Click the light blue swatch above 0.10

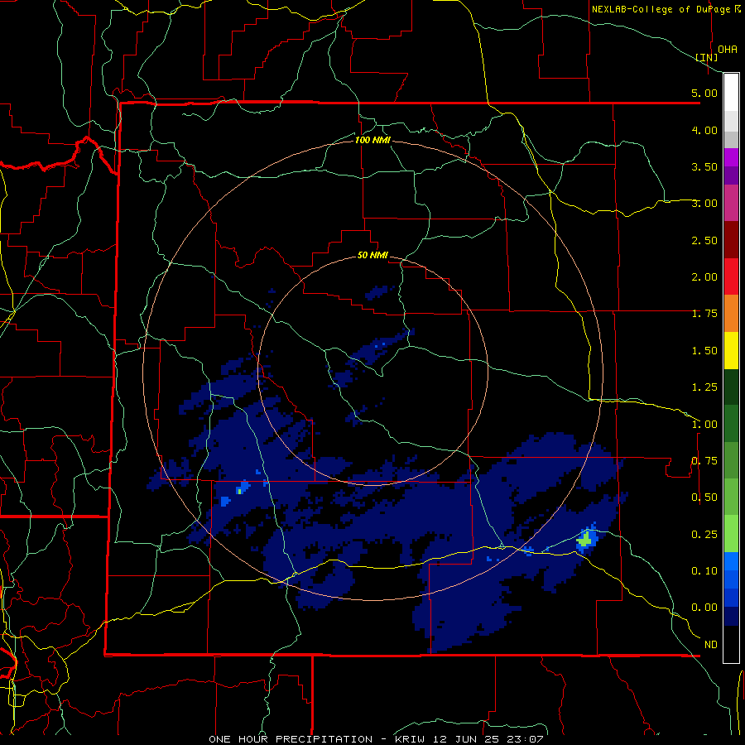coord(731,561)
